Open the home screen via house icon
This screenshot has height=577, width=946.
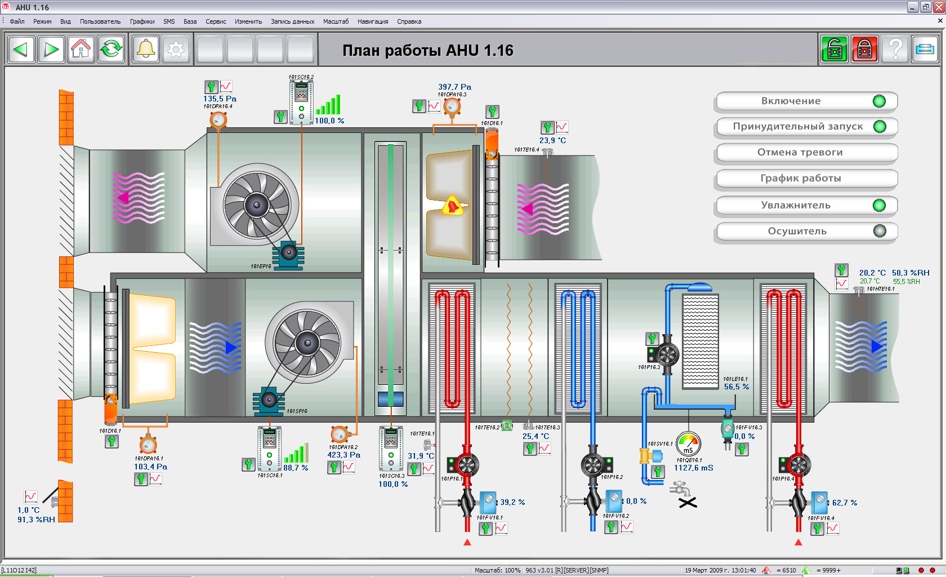tap(81, 50)
